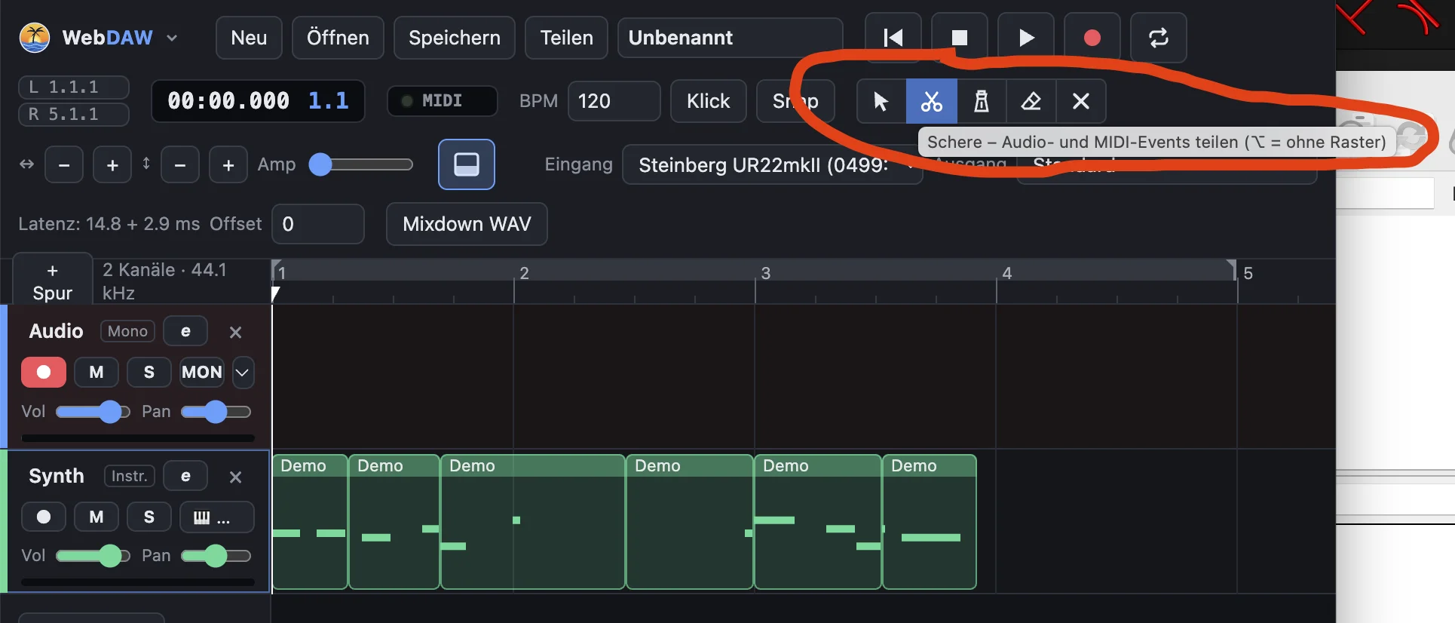1455x623 pixels.
Task: Toggle the loop cycle button
Action: point(1159,38)
